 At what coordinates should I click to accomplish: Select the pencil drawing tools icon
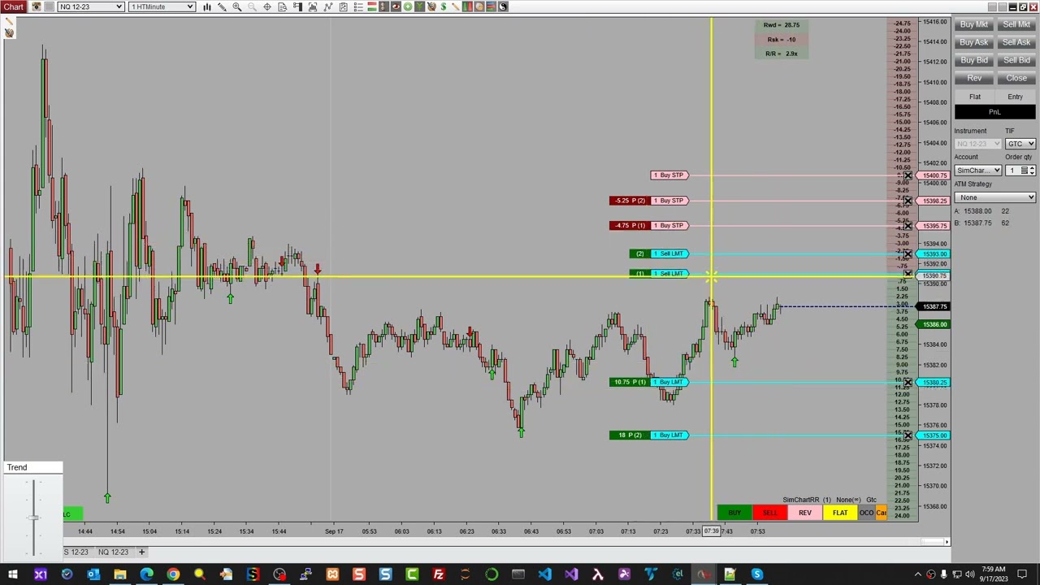tap(222, 6)
